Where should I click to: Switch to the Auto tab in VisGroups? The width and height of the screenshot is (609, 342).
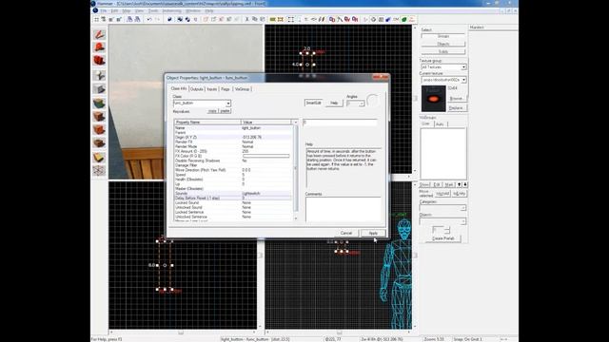click(x=440, y=124)
